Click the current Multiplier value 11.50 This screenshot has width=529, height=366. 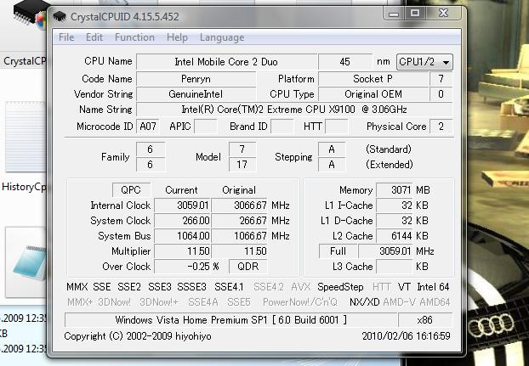[x=182, y=251]
